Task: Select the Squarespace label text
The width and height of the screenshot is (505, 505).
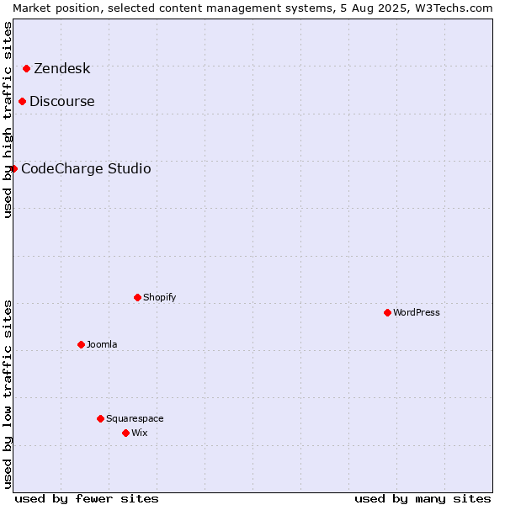Action: pos(135,418)
